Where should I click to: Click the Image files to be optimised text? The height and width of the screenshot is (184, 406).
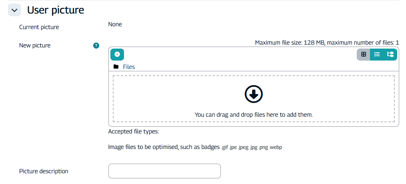coord(164,147)
